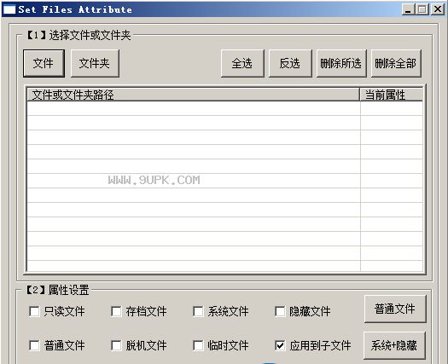Image resolution: width=448 pixels, height=364 pixels.
Task: Tick the 临时文件 checkbox
Action: 198,345
